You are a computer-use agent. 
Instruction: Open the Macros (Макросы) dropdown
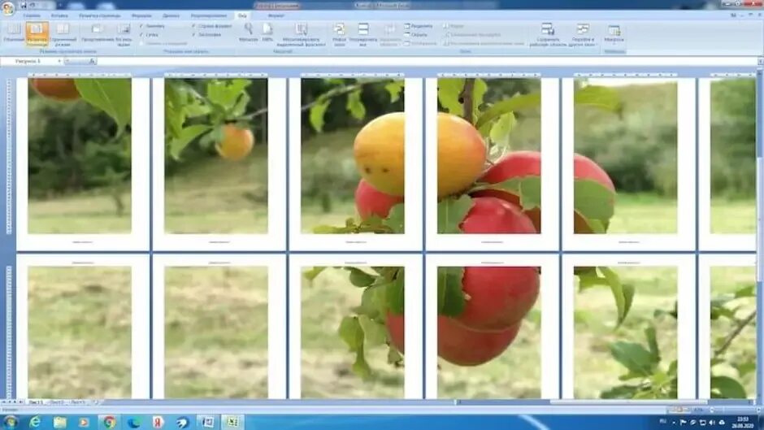coord(614,33)
